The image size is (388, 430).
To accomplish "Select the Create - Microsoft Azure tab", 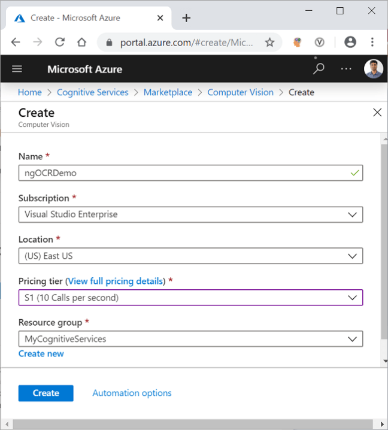I will (89, 18).
